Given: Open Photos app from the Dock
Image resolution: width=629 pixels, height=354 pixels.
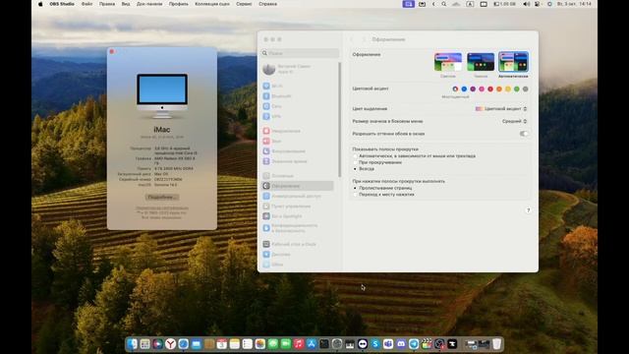Looking at the screenshot, I should point(259,344).
